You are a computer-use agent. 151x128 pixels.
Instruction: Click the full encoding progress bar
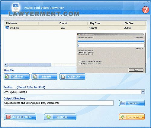111,41
